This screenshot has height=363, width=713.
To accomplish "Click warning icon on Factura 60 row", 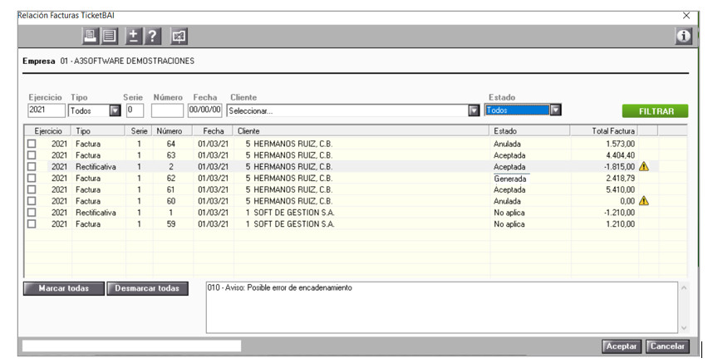I will 644,201.
